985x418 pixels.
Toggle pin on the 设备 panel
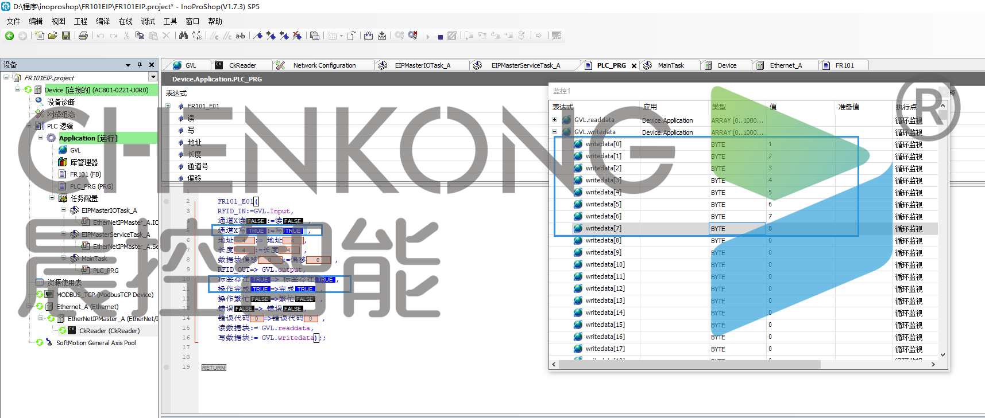[x=140, y=65]
